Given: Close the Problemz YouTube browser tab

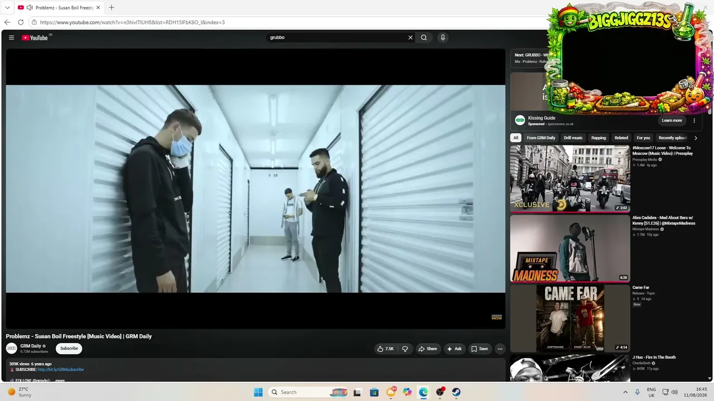Looking at the screenshot, I should coord(99,7).
